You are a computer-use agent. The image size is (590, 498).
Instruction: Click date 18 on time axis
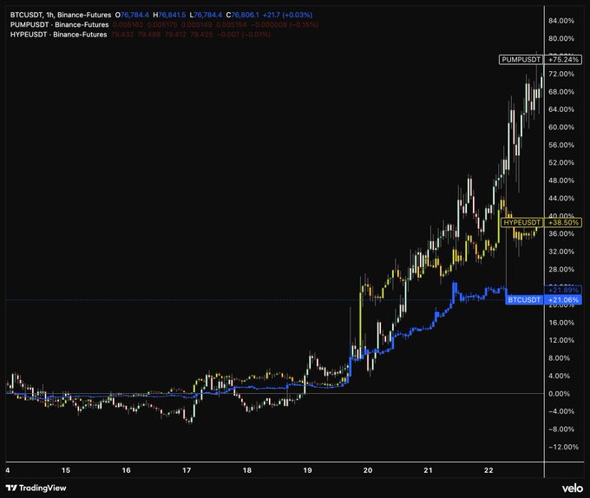point(246,470)
